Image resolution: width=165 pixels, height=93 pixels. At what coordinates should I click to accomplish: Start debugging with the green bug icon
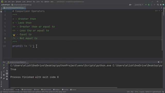click(x=149, y=5)
